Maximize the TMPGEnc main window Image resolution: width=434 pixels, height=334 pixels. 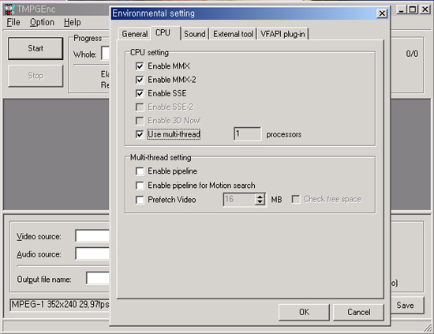[413, 9]
